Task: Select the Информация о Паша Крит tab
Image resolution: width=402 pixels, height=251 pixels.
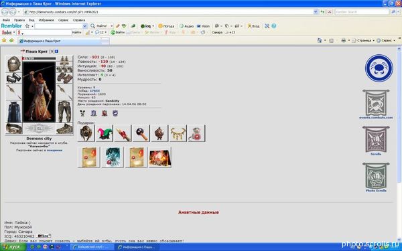Action: (x=60, y=41)
